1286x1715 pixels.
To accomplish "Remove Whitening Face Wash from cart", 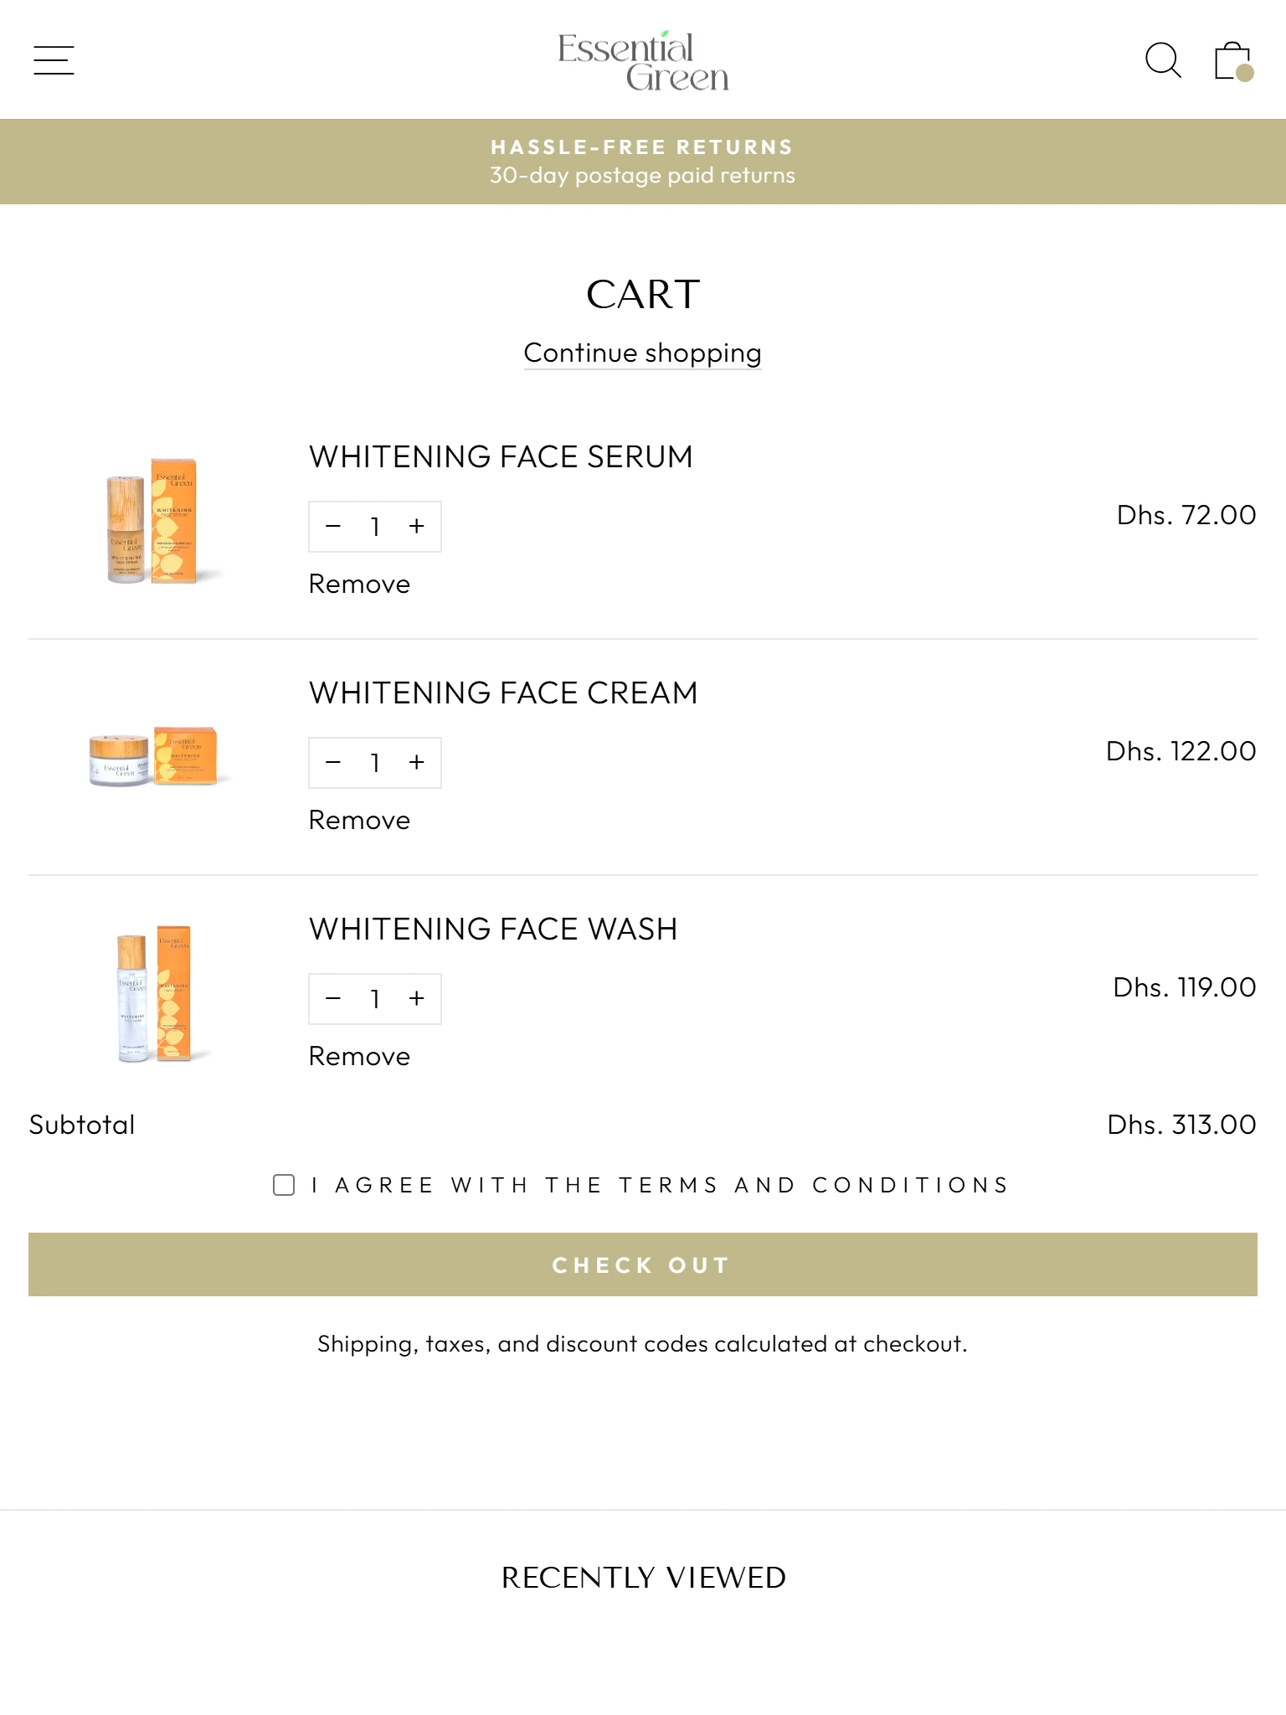I will (359, 1057).
